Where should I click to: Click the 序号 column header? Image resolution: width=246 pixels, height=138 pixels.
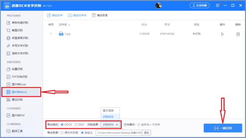pos(51,25)
